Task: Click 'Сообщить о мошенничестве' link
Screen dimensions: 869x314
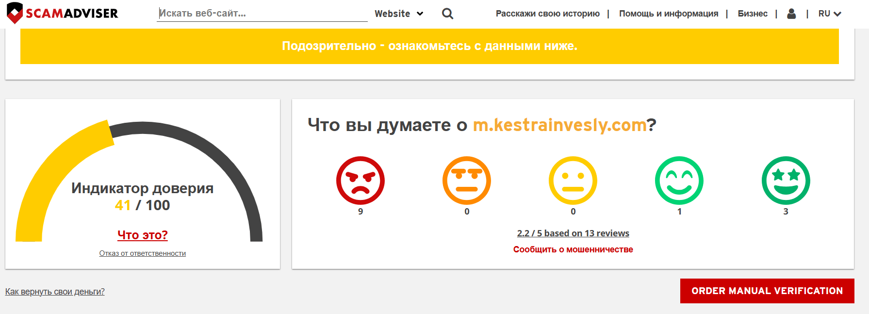Action: pos(573,249)
